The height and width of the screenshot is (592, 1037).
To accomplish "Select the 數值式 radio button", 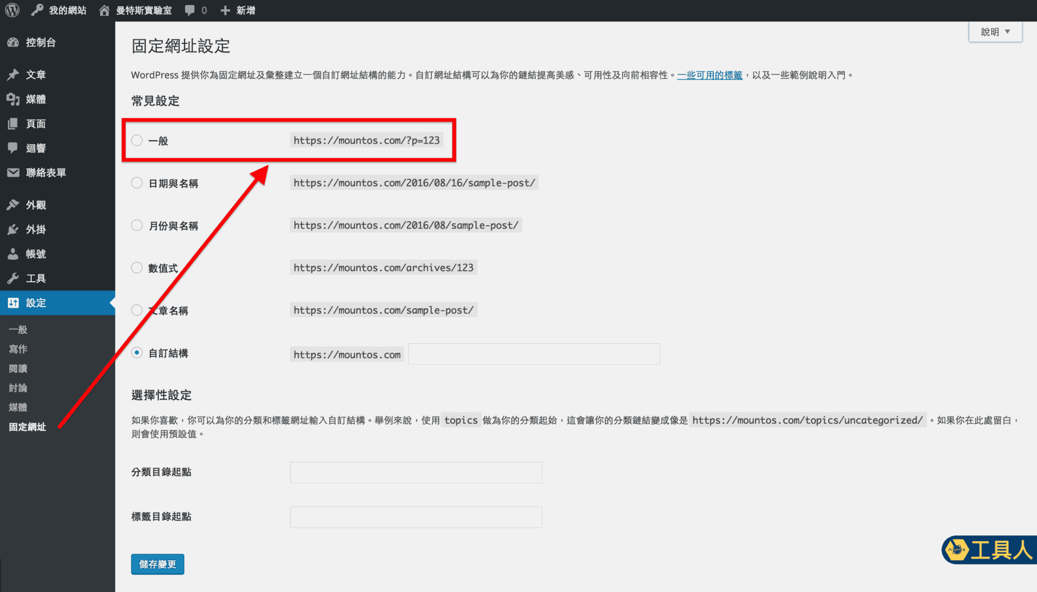I will (x=137, y=268).
